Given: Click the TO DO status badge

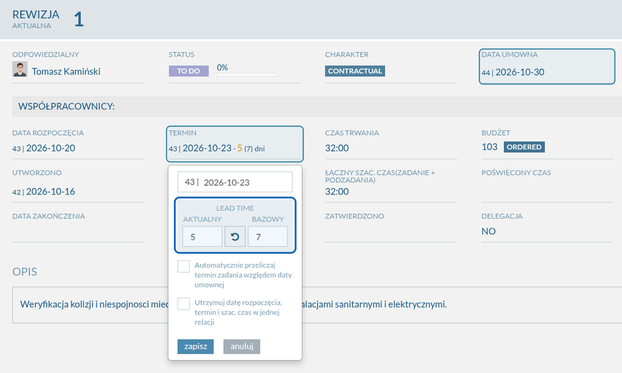Looking at the screenshot, I should 189,71.
